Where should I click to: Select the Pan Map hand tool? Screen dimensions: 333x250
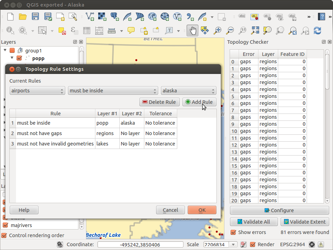[192, 31]
